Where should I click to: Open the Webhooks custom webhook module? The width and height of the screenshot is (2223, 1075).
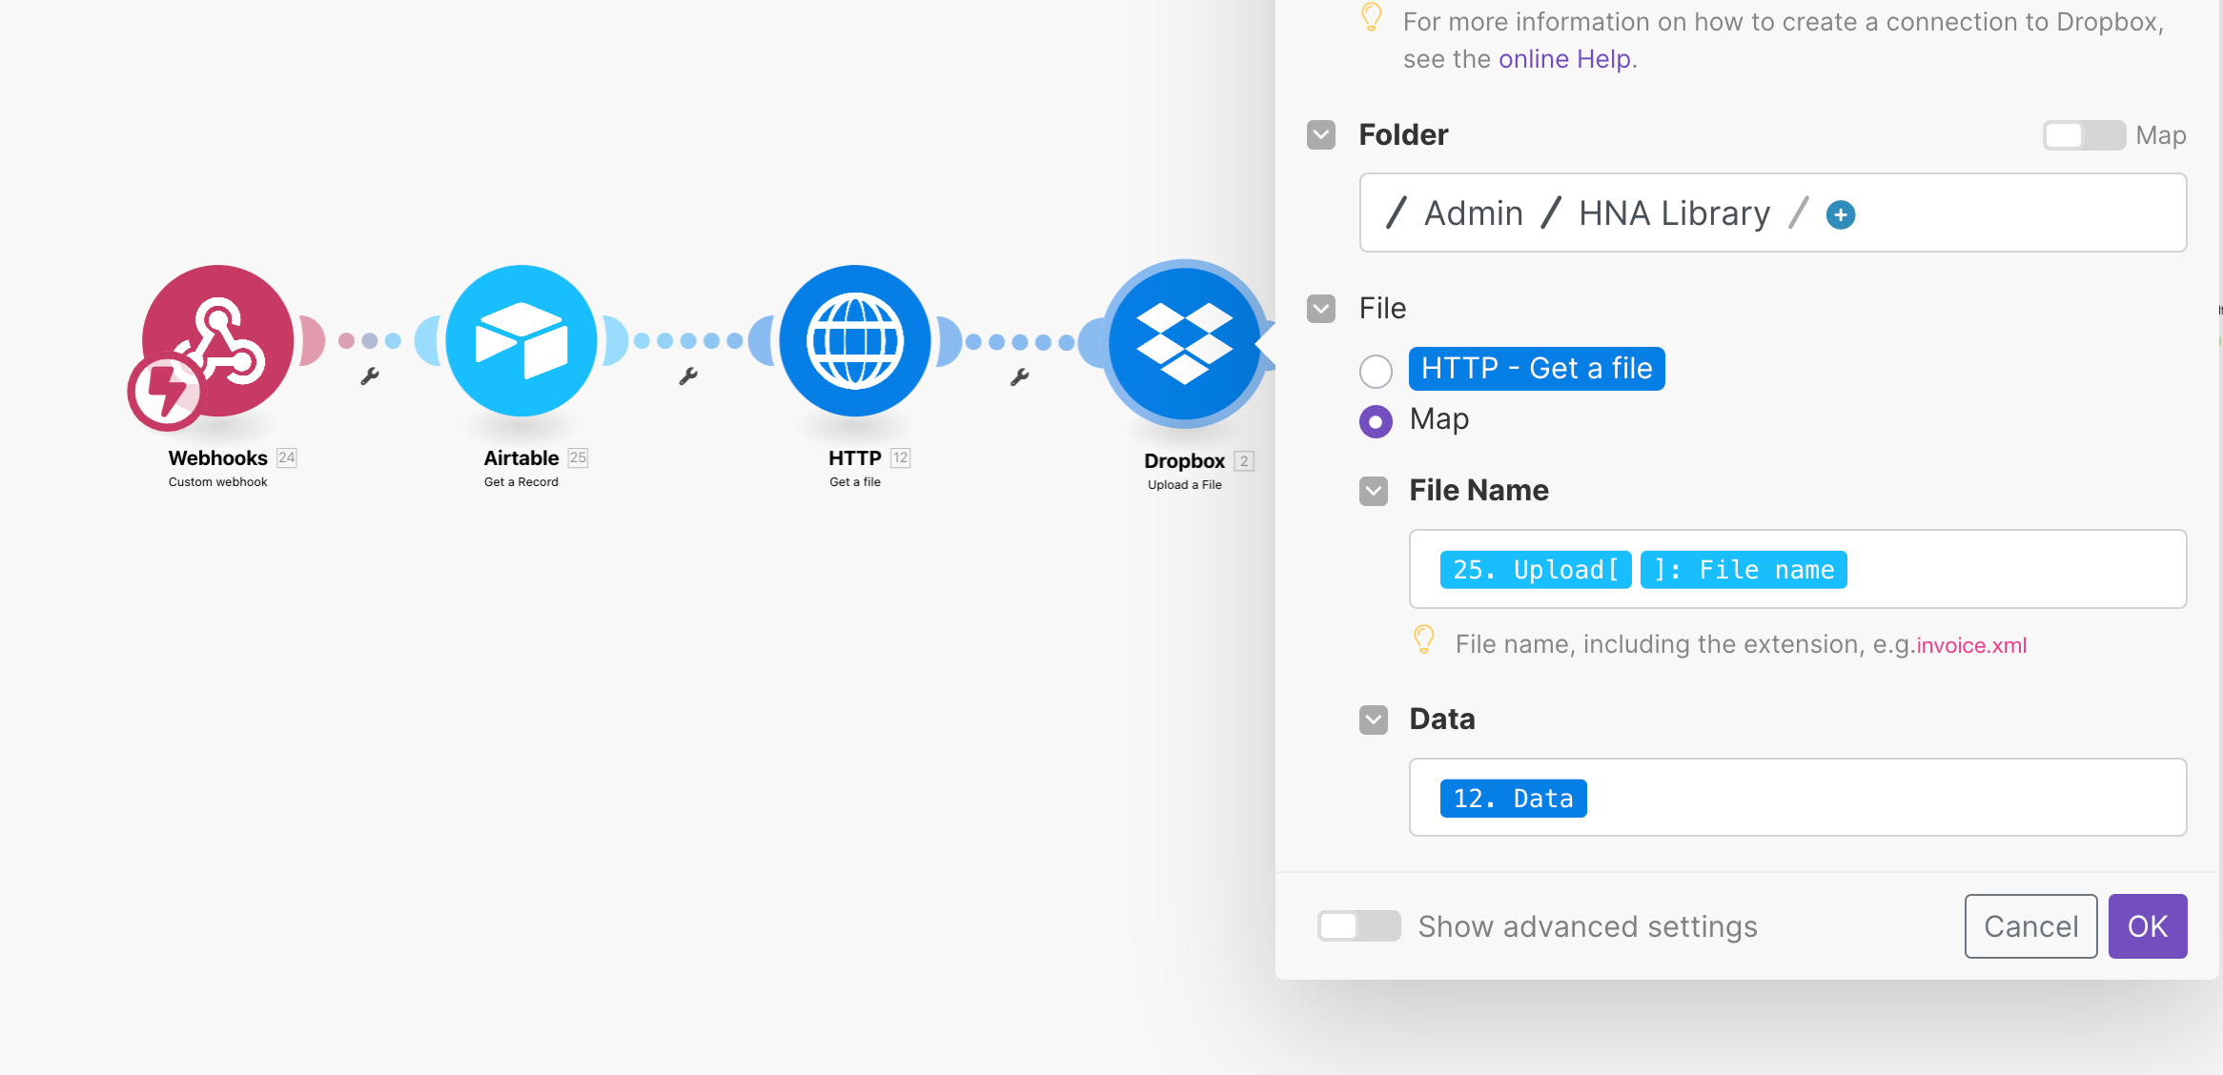tap(218, 340)
